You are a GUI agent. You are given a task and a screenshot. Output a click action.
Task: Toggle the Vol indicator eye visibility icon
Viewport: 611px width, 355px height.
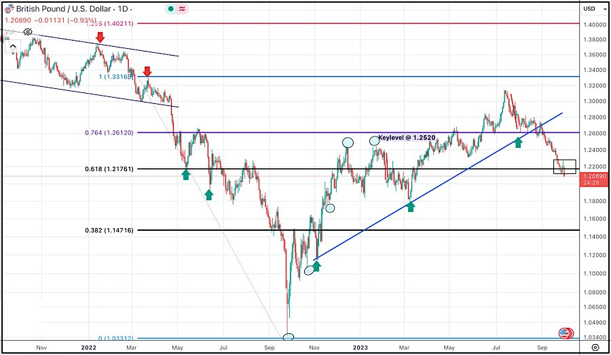coord(28,32)
